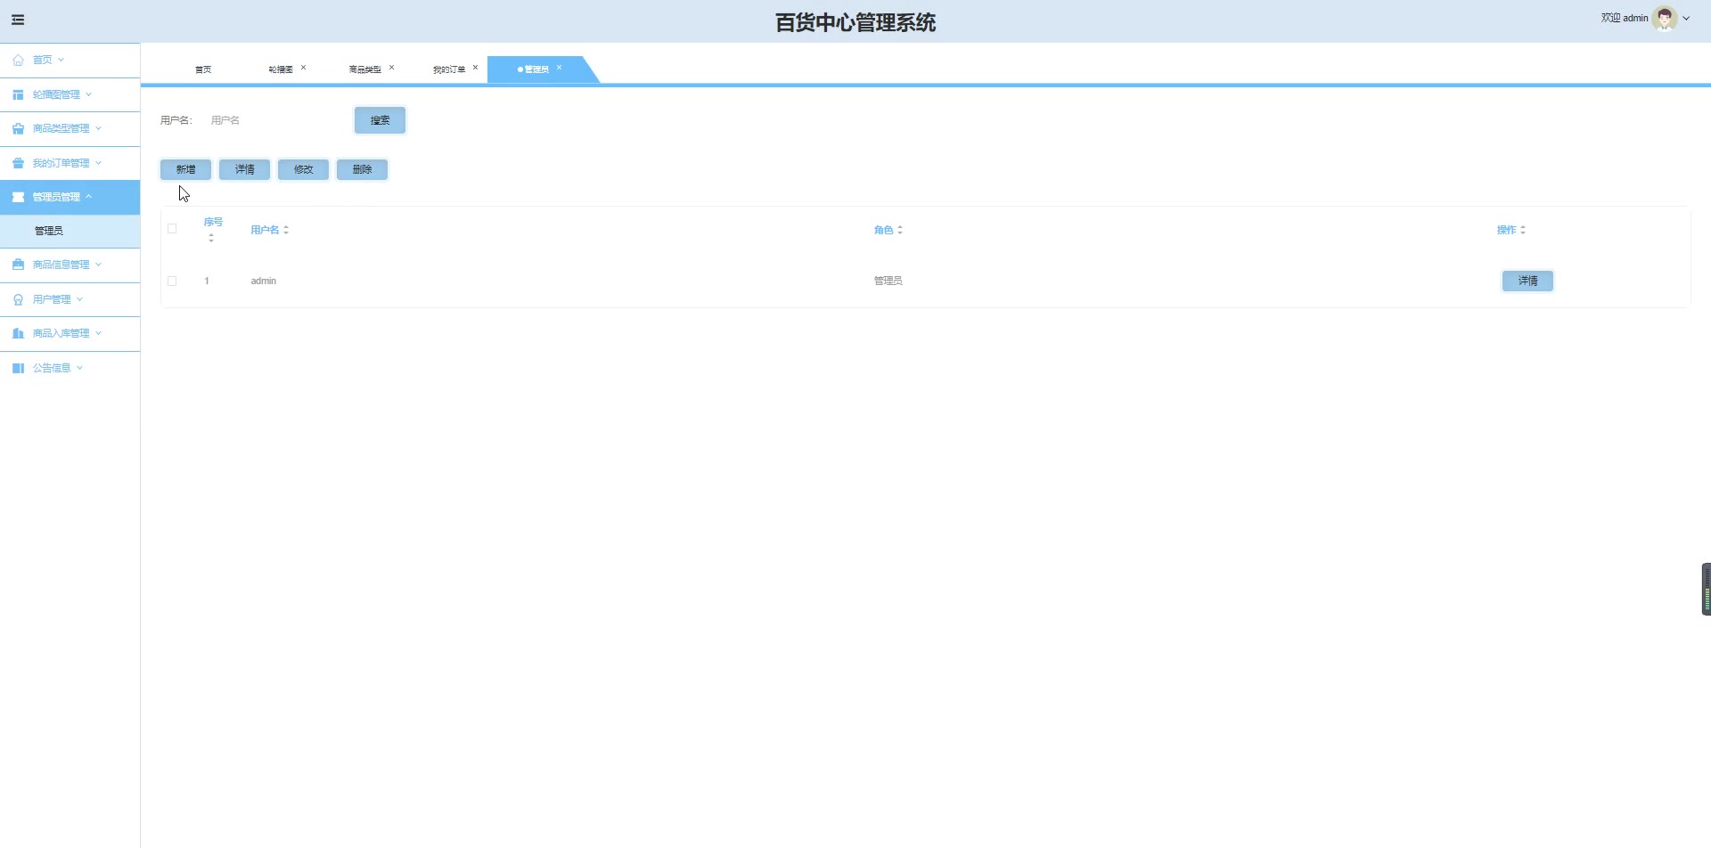Expand 用户管理 using its chevron
This screenshot has height=848, width=1711.
coord(79,299)
